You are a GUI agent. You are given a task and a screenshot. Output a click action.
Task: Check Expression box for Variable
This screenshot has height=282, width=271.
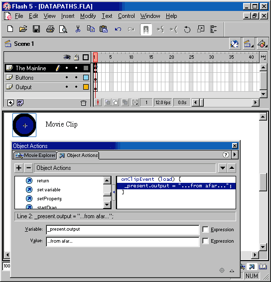(205, 230)
